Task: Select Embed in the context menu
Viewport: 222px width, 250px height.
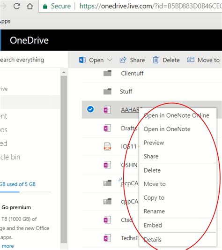Action: (178, 225)
